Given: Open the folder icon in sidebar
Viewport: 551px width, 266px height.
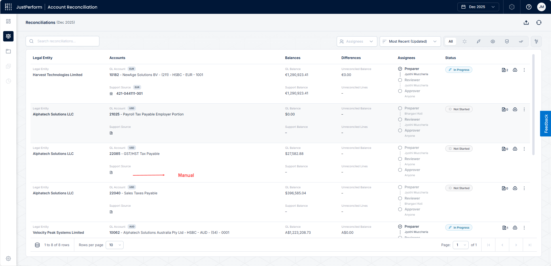Looking at the screenshot, I should click(x=8, y=51).
